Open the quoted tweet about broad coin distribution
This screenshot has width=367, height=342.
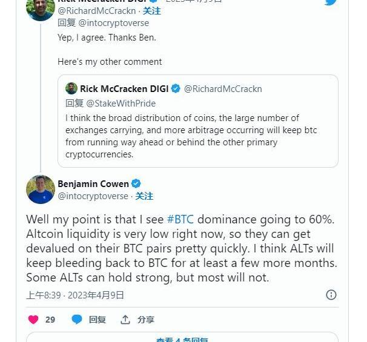(x=197, y=136)
